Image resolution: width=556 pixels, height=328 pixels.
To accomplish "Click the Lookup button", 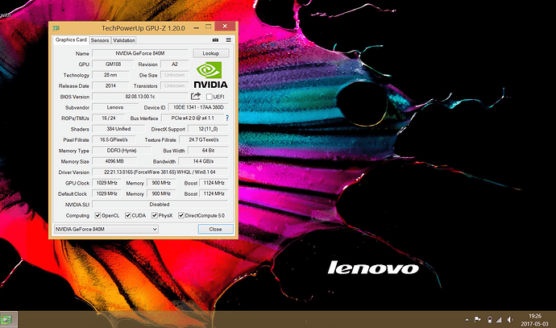I will point(210,53).
